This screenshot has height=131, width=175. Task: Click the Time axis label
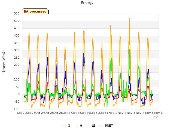pos(155,117)
